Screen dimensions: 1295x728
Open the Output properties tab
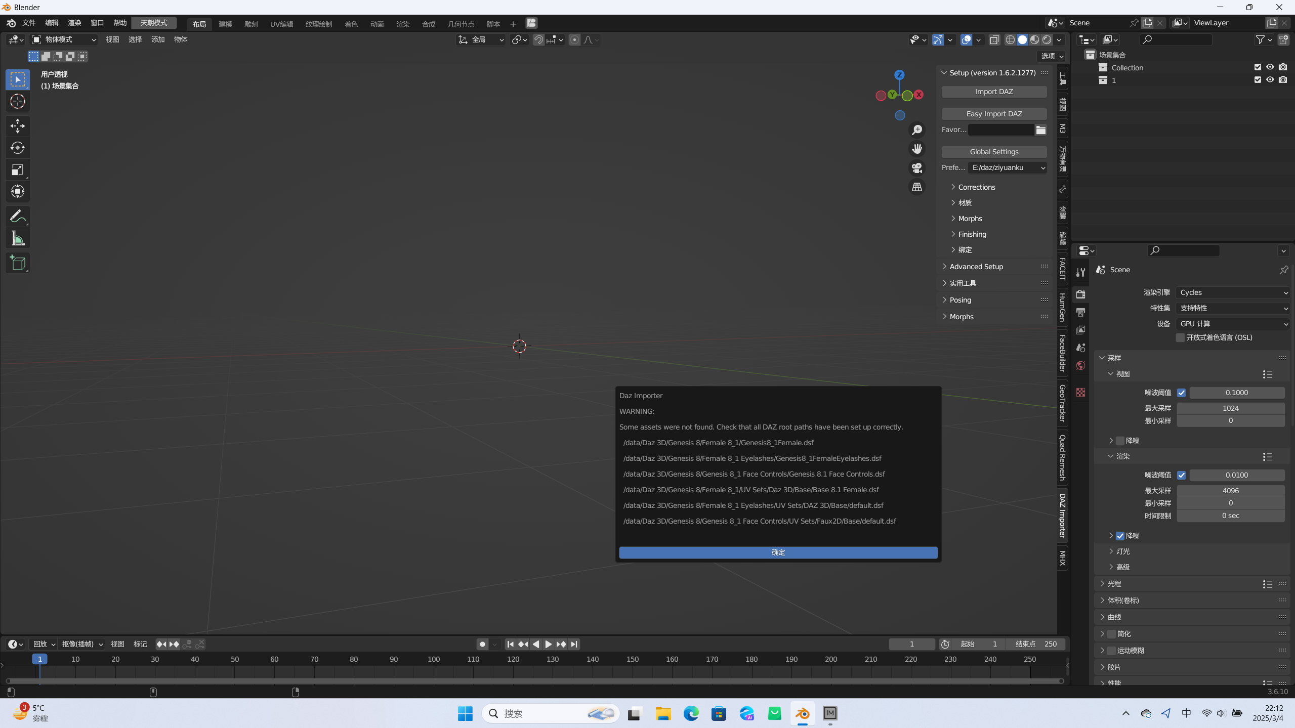point(1080,312)
